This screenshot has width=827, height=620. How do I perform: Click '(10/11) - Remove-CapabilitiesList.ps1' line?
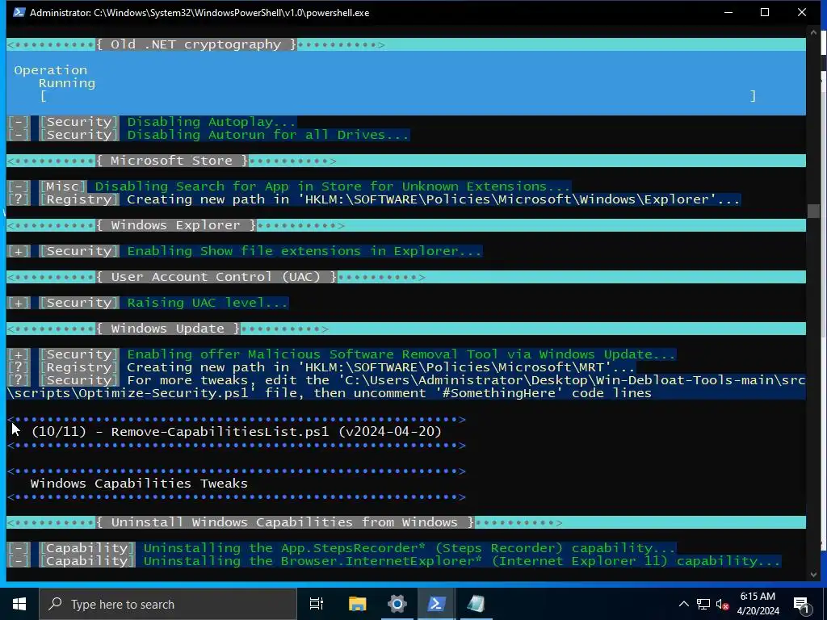tap(237, 432)
